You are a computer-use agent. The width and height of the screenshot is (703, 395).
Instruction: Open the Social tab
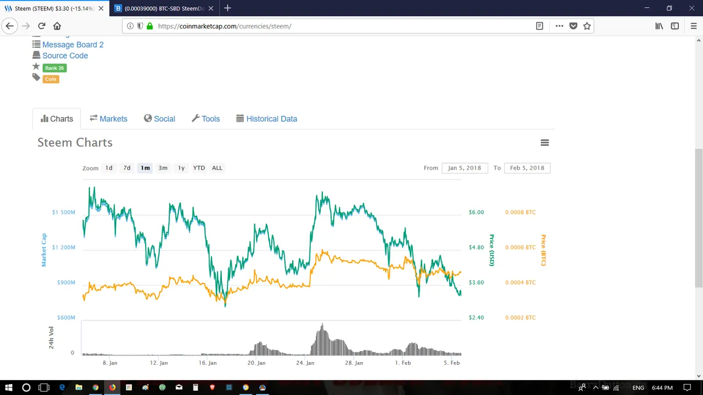click(159, 119)
